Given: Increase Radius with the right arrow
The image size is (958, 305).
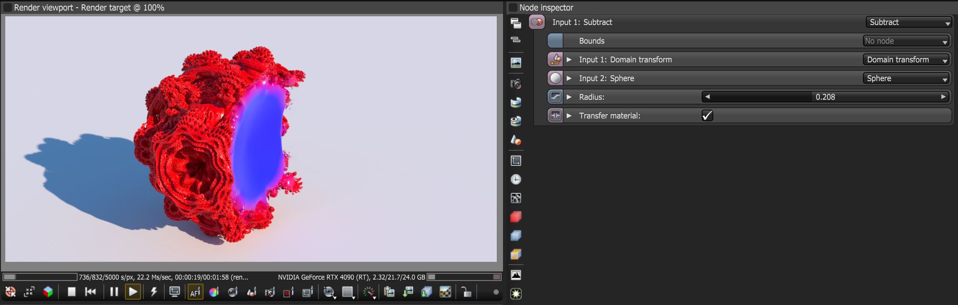Looking at the screenshot, I should tap(943, 97).
